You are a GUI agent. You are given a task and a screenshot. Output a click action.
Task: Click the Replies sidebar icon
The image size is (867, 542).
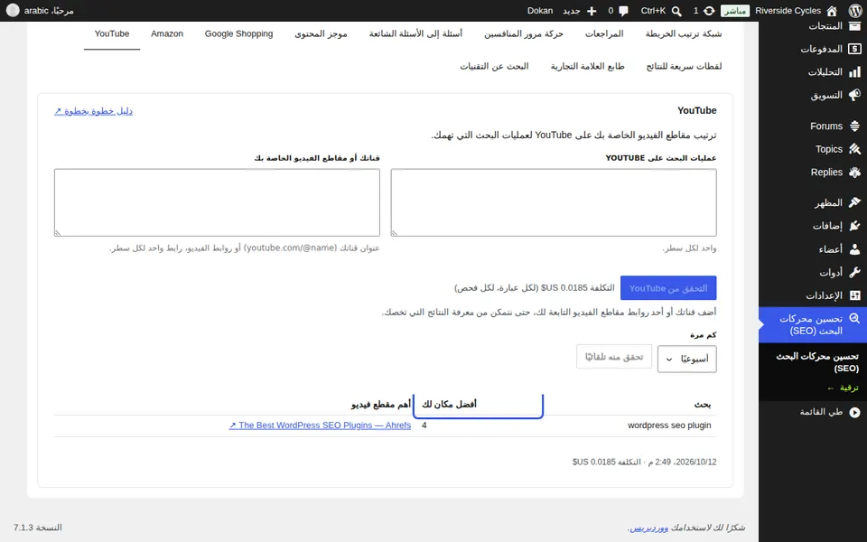pos(855,172)
